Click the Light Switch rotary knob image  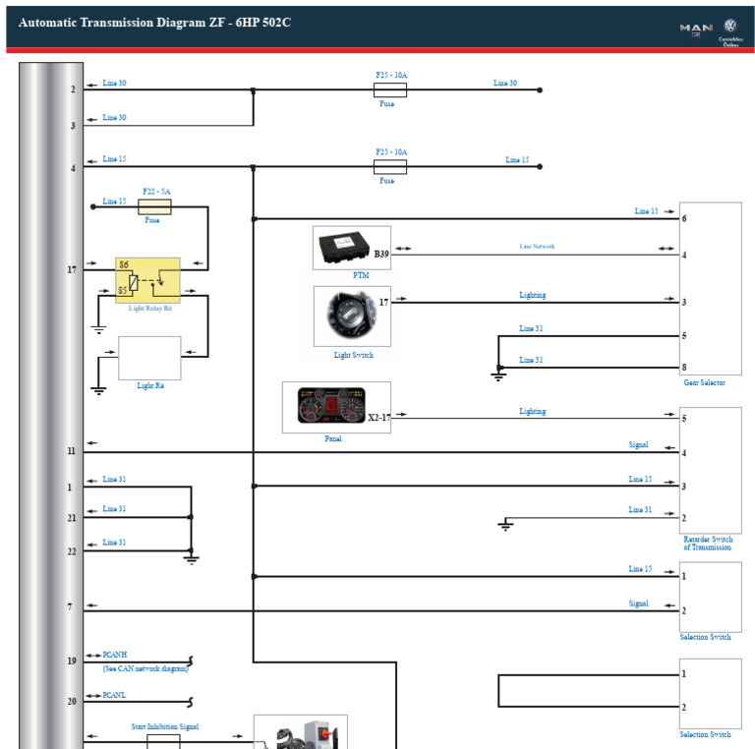(x=350, y=315)
